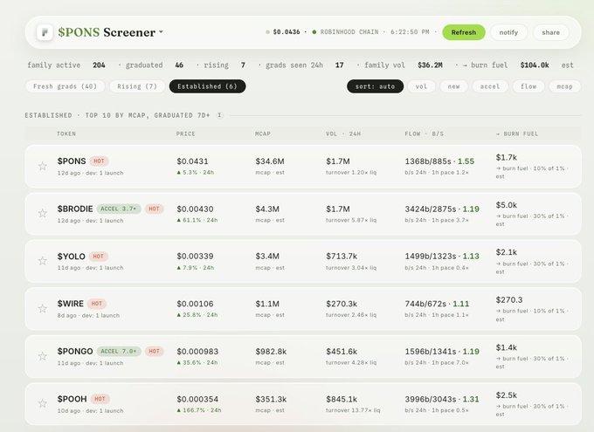Click the BURN FUEL column header
594x432 pixels.
(x=517, y=134)
